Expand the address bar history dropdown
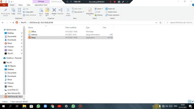Viewport: 194px width, 109px height. 156,23
